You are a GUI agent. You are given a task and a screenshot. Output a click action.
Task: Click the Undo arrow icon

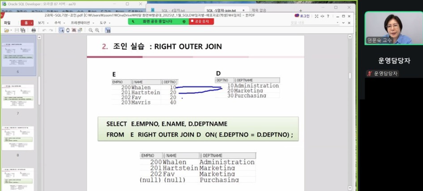pos(44,30)
